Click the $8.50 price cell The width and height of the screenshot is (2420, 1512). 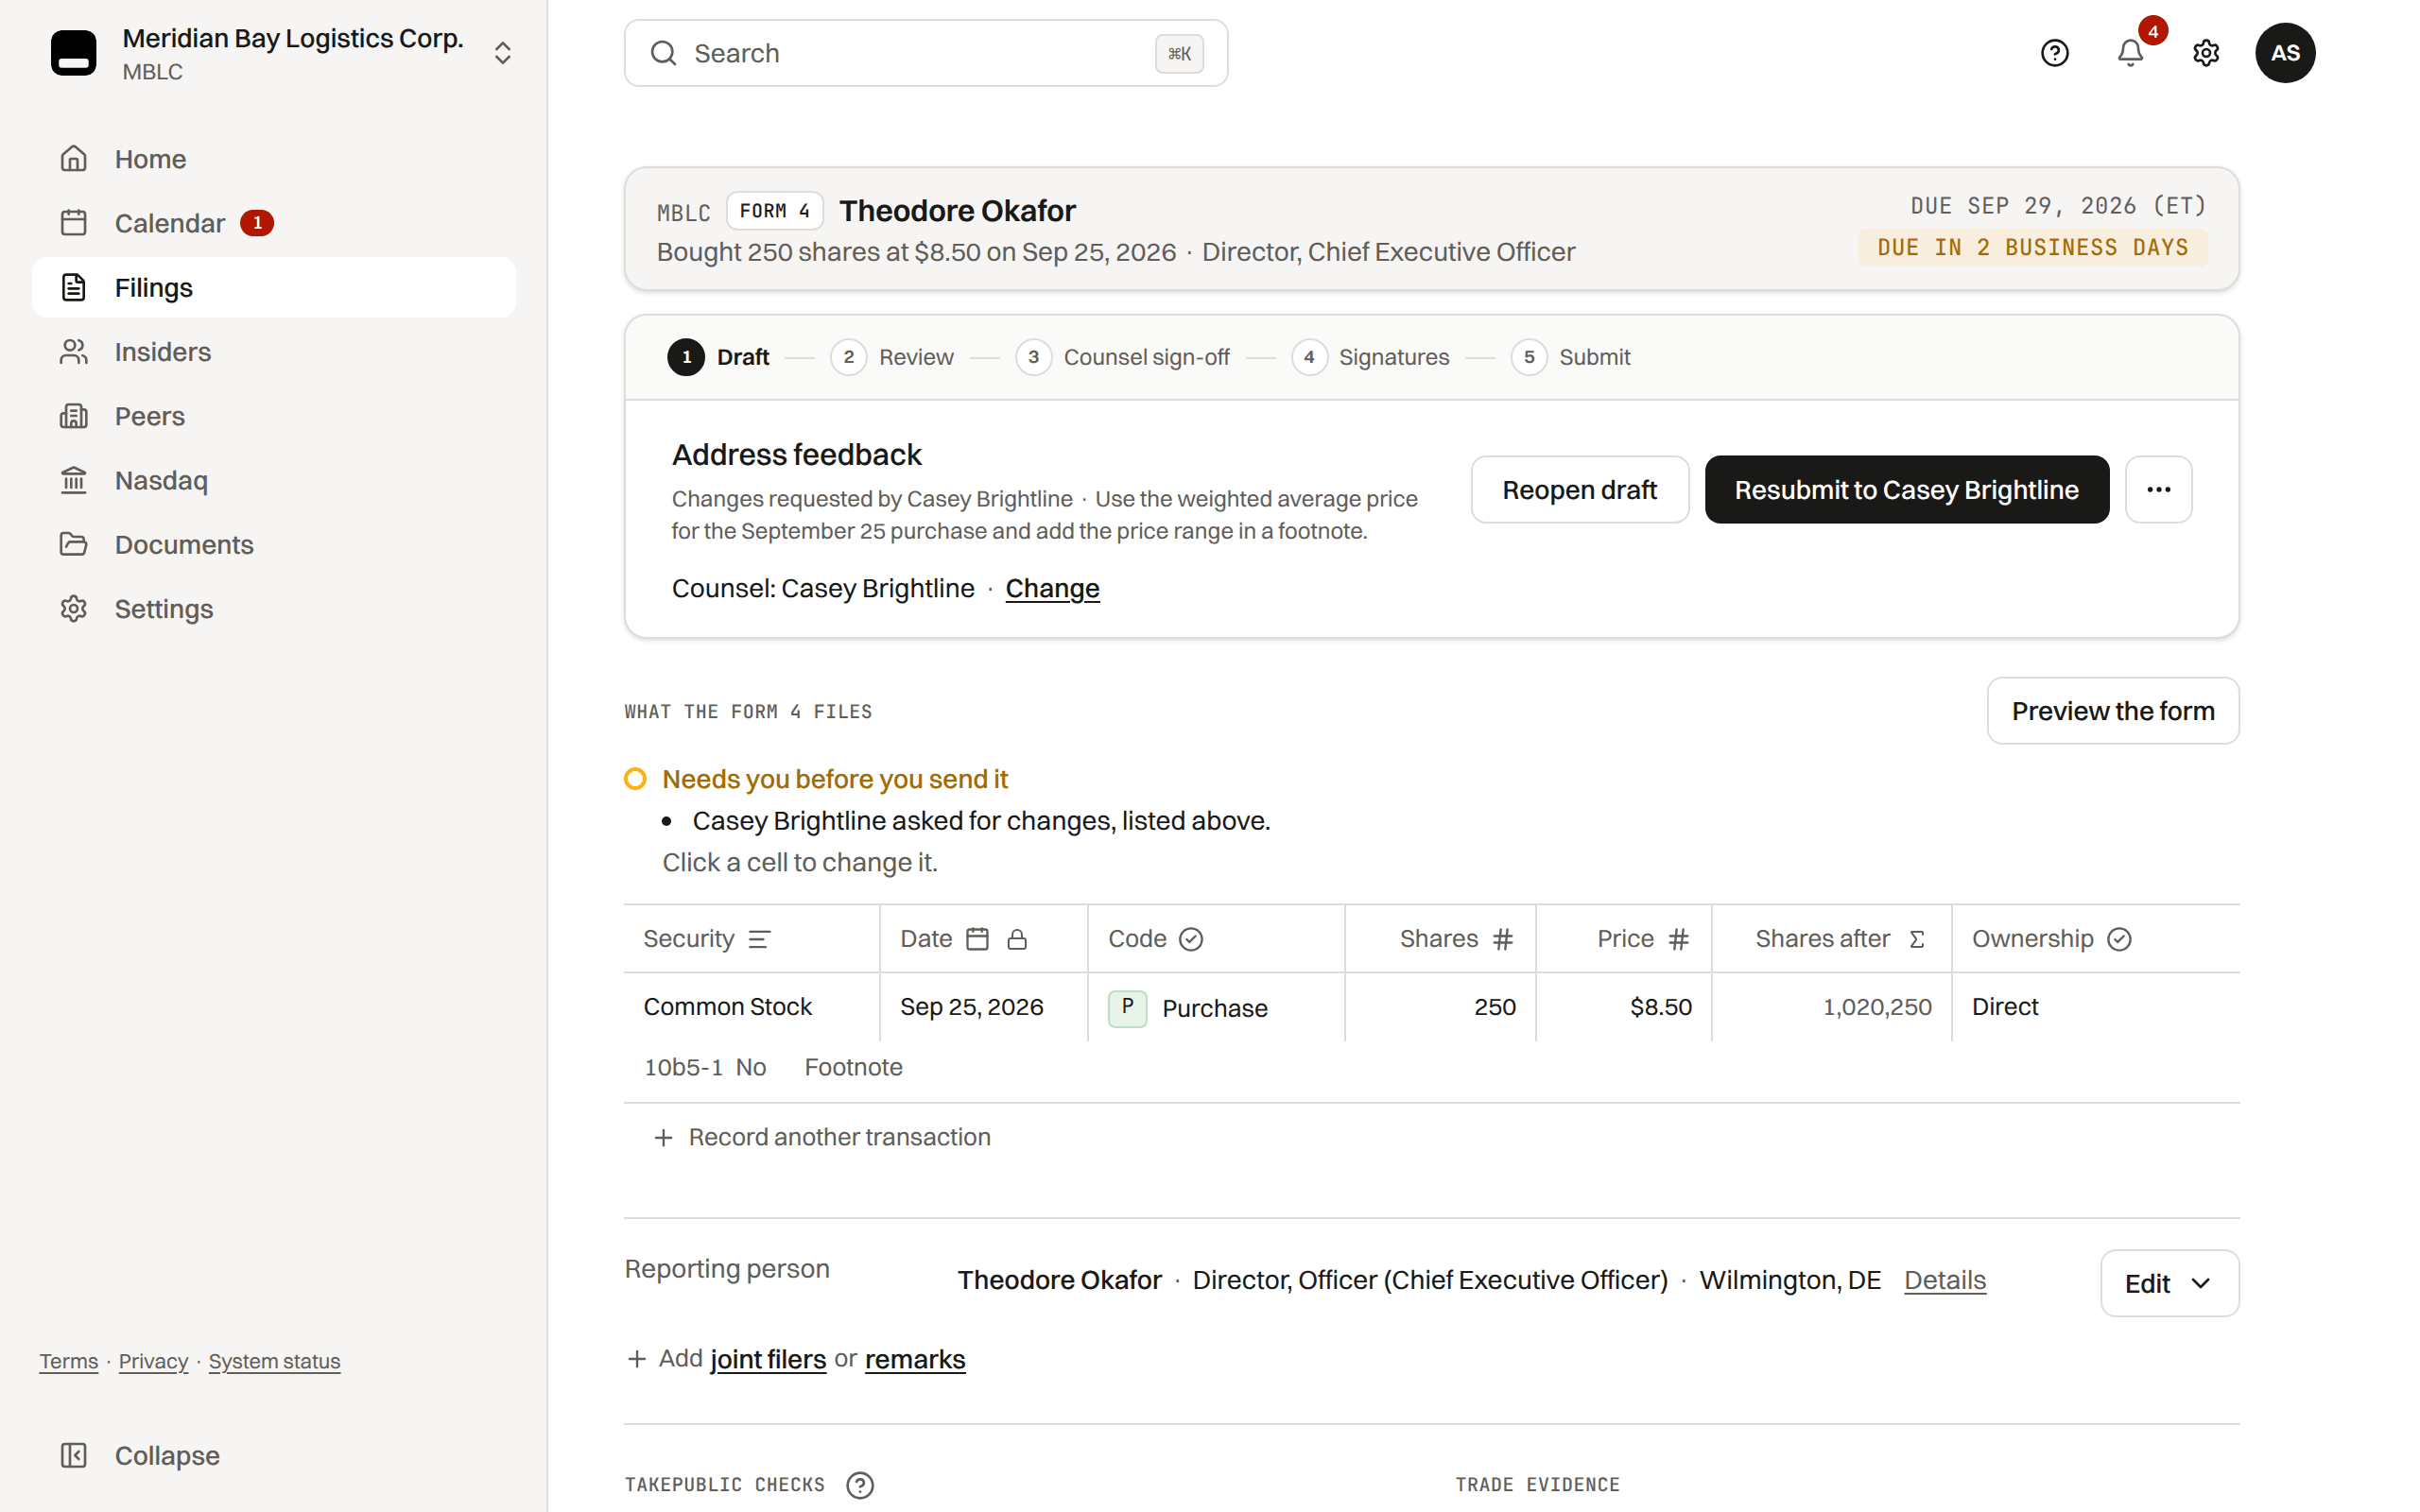pos(1623,1007)
